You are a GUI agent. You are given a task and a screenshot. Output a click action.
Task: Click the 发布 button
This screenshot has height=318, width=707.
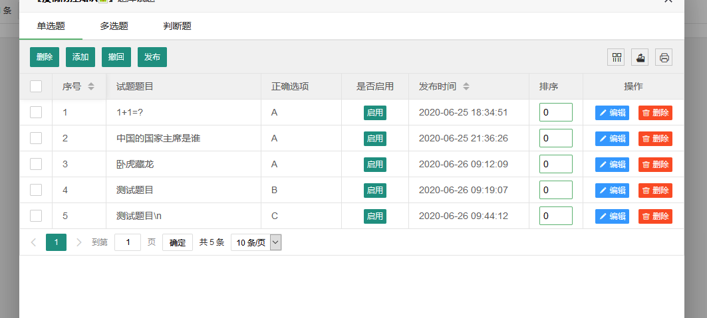pyautogui.click(x=152, y=57)
